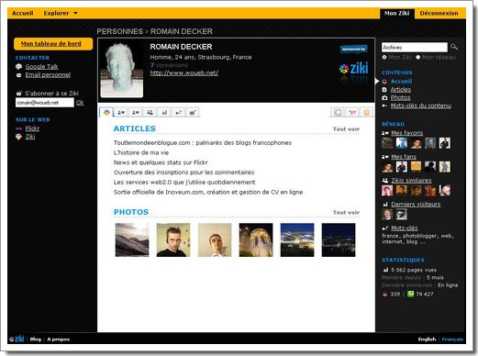Click Tout voir for Articles
The image size is (478, 356).
(346, 129)
